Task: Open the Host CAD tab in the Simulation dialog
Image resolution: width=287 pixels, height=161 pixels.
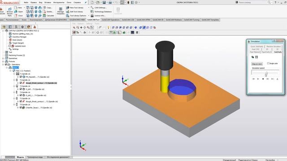Action: pyautogui.click(x=255, y=49)
